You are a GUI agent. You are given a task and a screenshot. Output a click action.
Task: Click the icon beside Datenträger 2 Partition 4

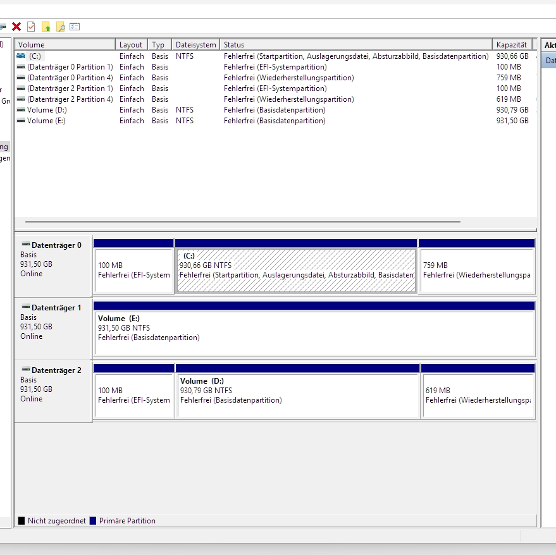[x=21, y=99]
